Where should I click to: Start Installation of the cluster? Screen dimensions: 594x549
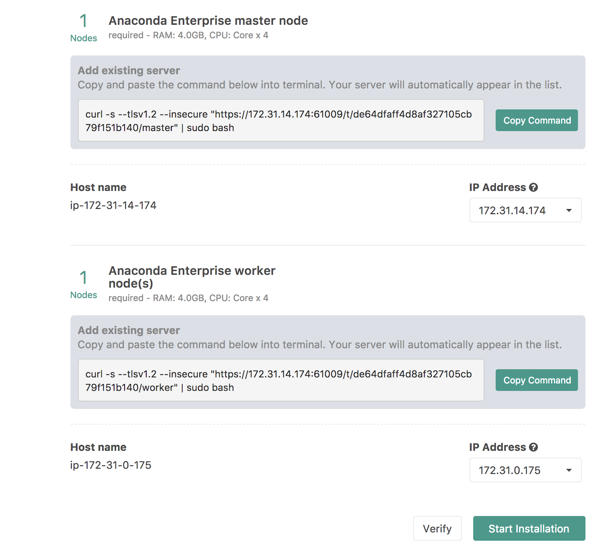tap(529, 528)
